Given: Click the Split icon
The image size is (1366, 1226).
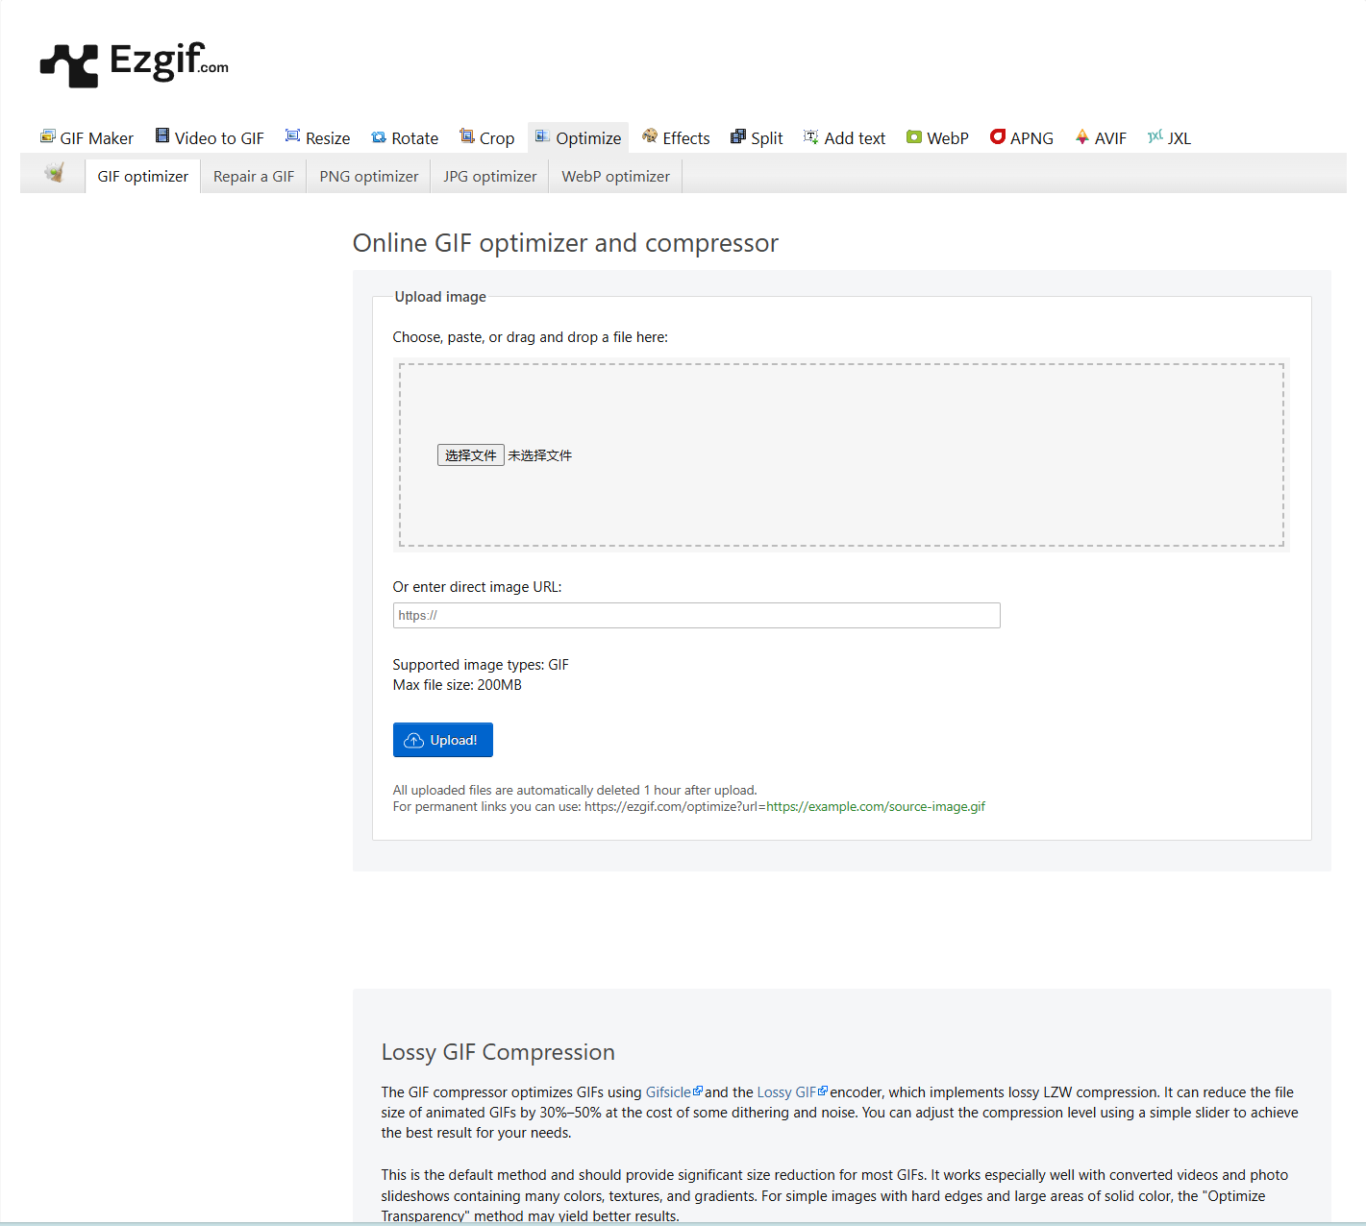Looking at the screenshot, I should pos(738,137).
